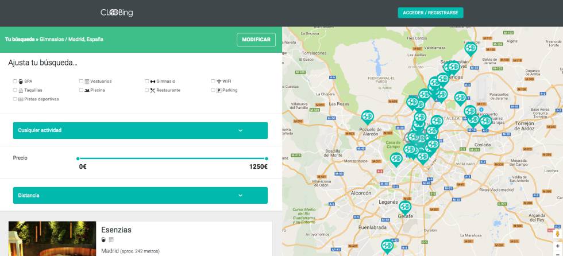Zoom in on the map
The image size is (563, 256).
coord(558,246)
